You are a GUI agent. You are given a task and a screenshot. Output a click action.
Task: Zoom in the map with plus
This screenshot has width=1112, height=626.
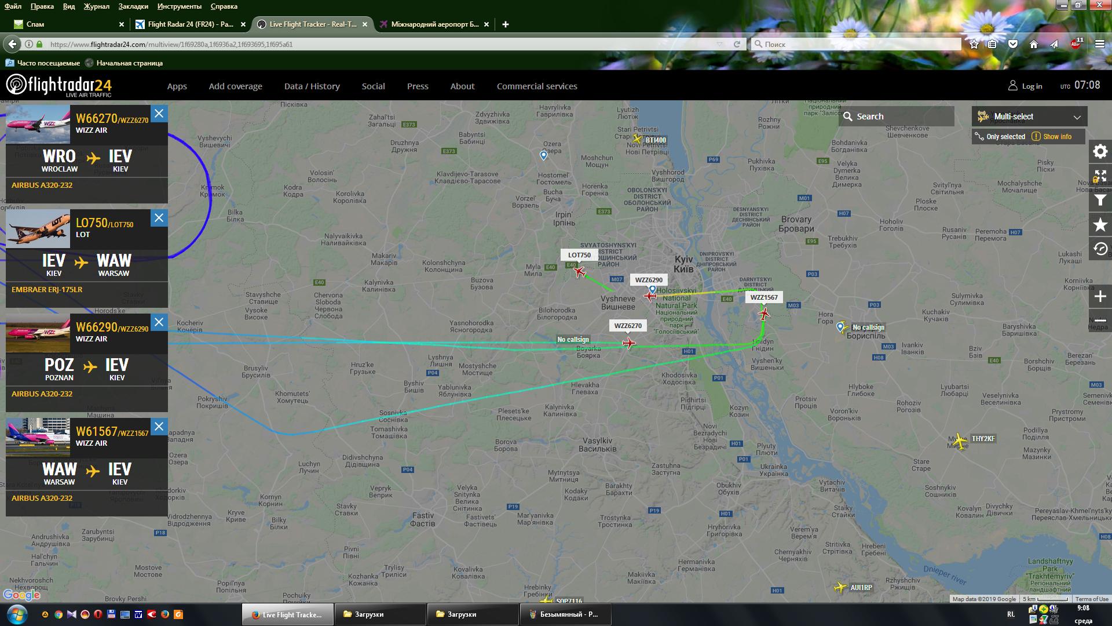[x=1100, y=297]
